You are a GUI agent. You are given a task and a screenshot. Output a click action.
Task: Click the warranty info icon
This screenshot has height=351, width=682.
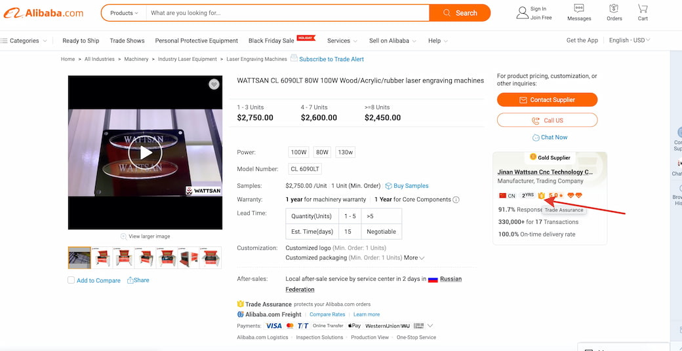coord(456,200)
